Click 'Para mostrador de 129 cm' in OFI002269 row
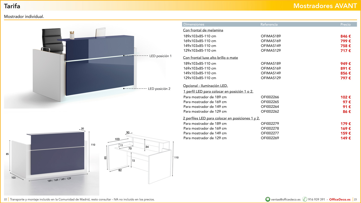Viewport: 361px width, 203px height. click(x=205, y=138)
